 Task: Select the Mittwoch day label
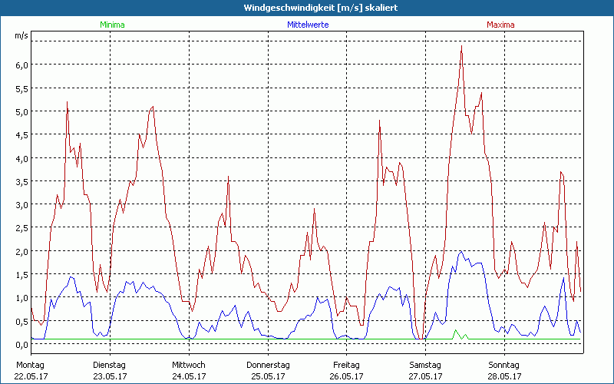point(189,365)
